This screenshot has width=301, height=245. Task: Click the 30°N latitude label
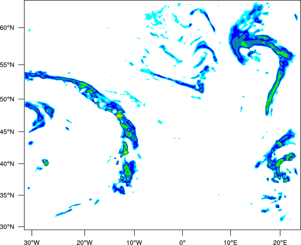(x=7, y=227)
